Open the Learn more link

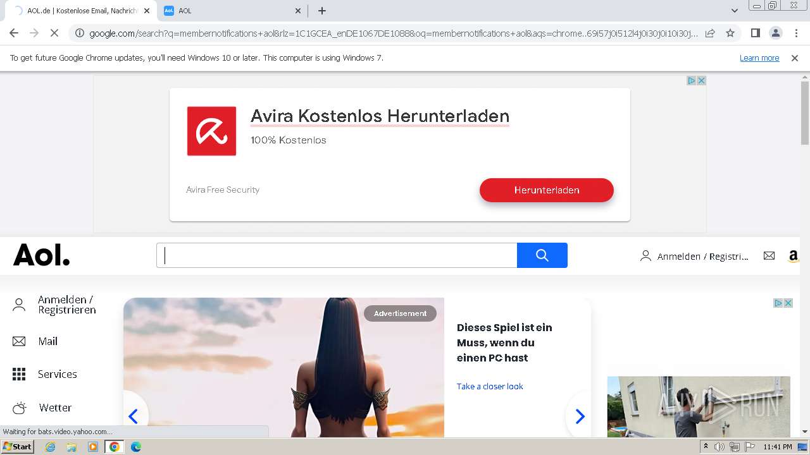[x=759, y=58]
